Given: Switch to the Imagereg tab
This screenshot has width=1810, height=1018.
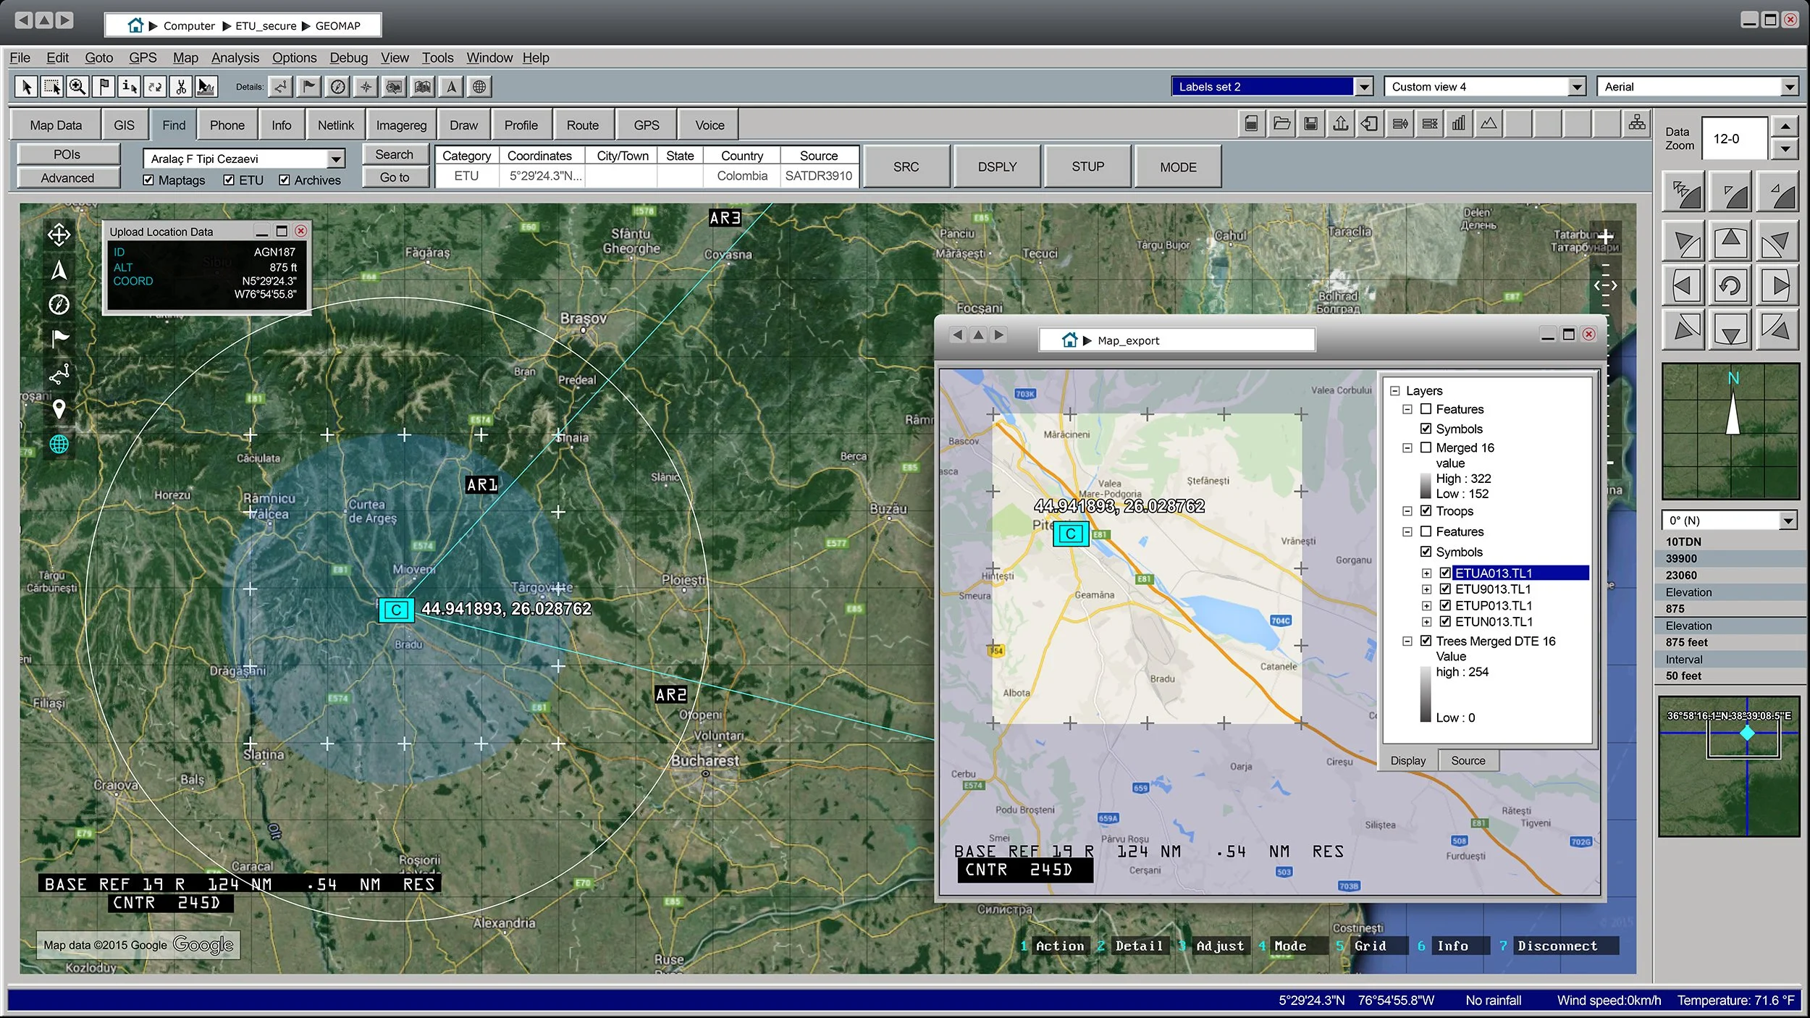Looking at the screenshot, I should tap(401, 125).
